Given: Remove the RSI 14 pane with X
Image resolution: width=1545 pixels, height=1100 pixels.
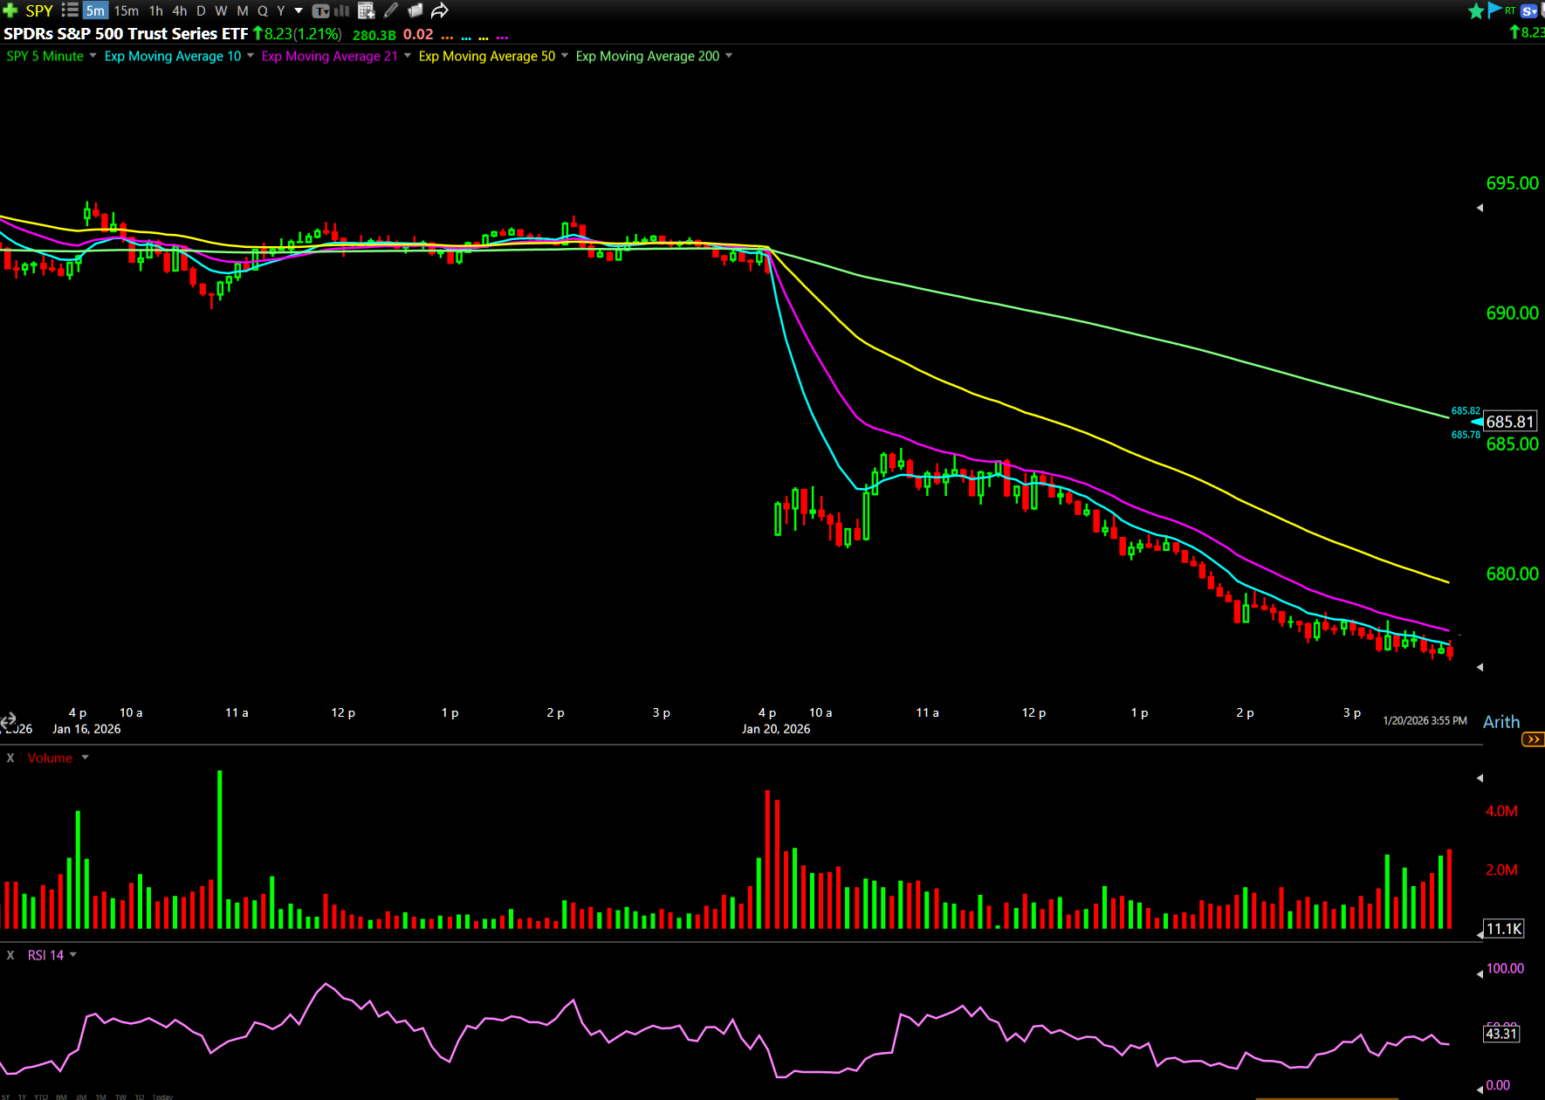Looking at the screenshot, I should pos(10,955).
